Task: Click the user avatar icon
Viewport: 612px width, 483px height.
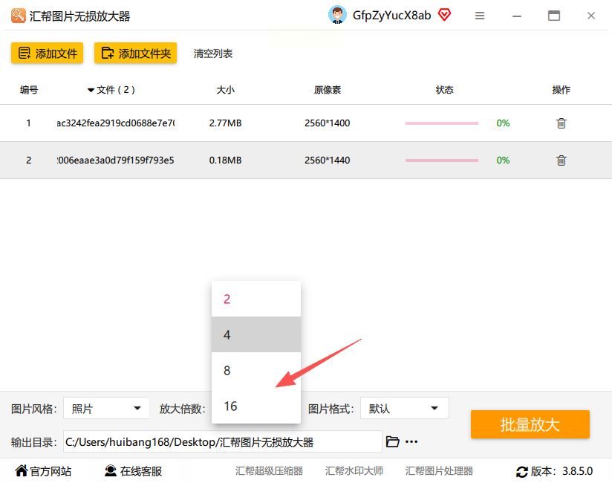Action: (337, 15)
